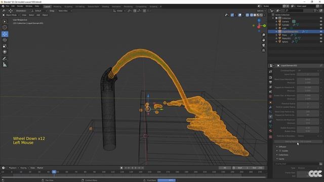
Task: Open the View Layer properties tab icon
Action: tap(270, 87)
